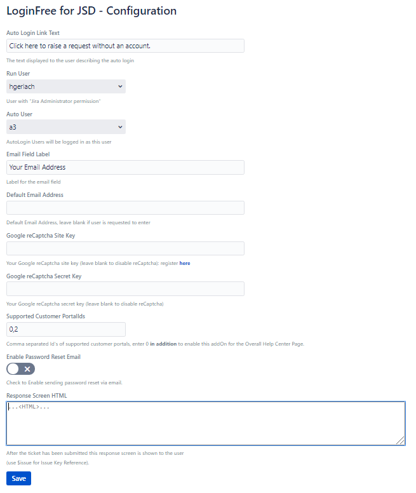The image size is (416, 493).
Task: Focus the Auto Login Link Text field
Action: (x=125, y=46)
